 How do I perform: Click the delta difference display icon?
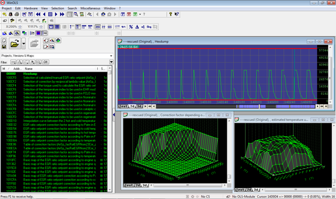pyautogui.click(x=137, y=27)
